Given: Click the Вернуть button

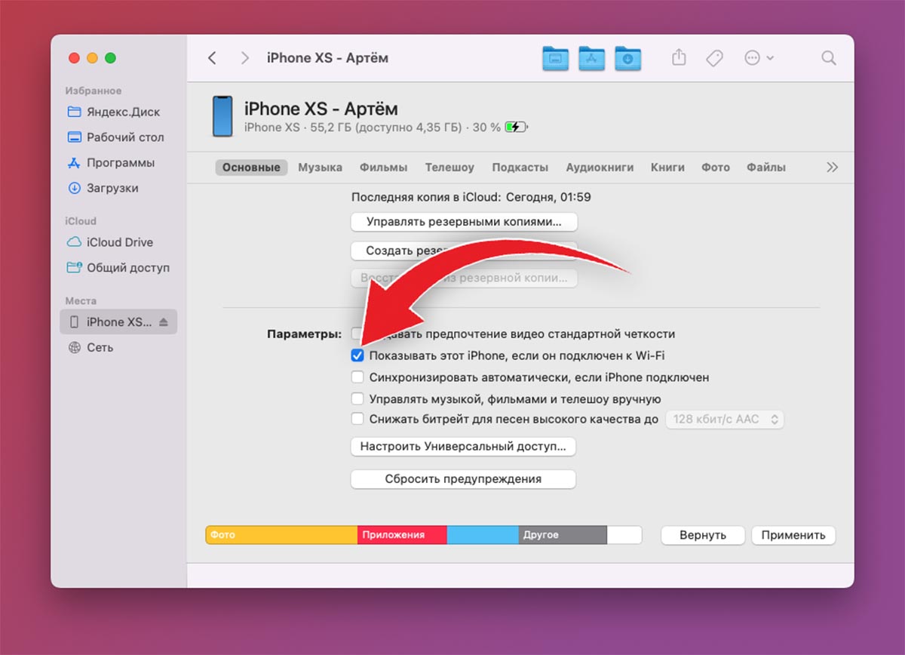Looking at the screenshot, I should coord(703,535).
